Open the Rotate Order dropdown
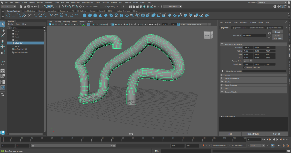 click(248, 61)
